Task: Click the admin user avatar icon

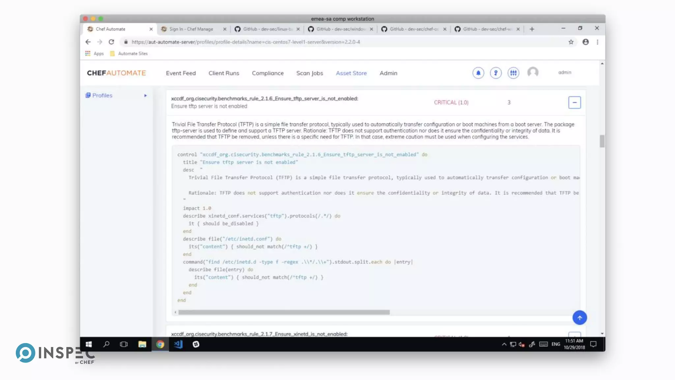Action: (x=533, y=72)
